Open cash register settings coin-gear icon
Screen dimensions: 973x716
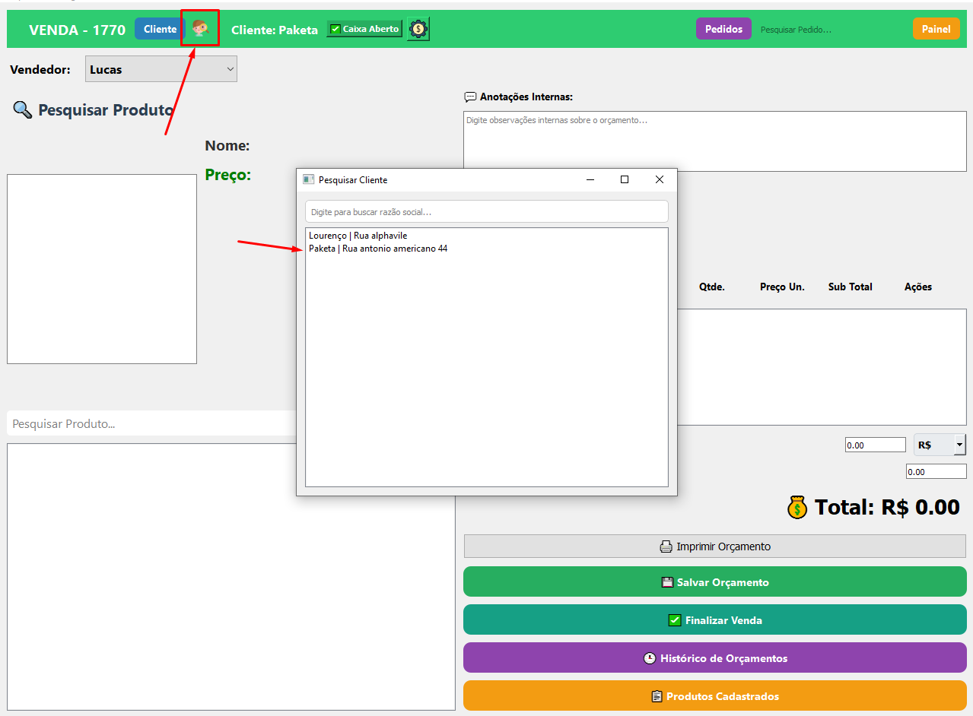coord(418,29)
